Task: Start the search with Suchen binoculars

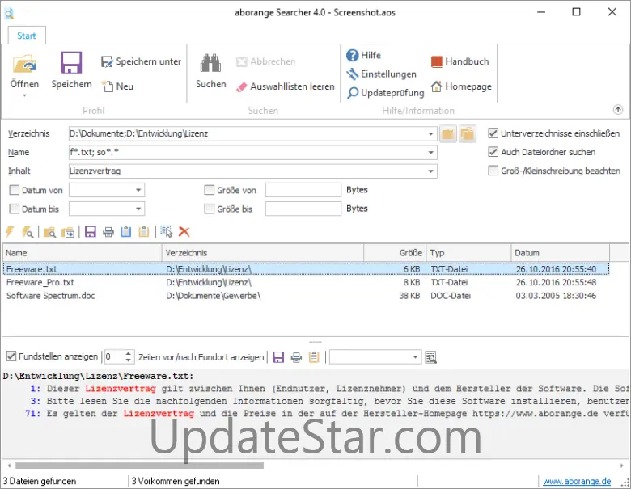Action: coord(210,70)
